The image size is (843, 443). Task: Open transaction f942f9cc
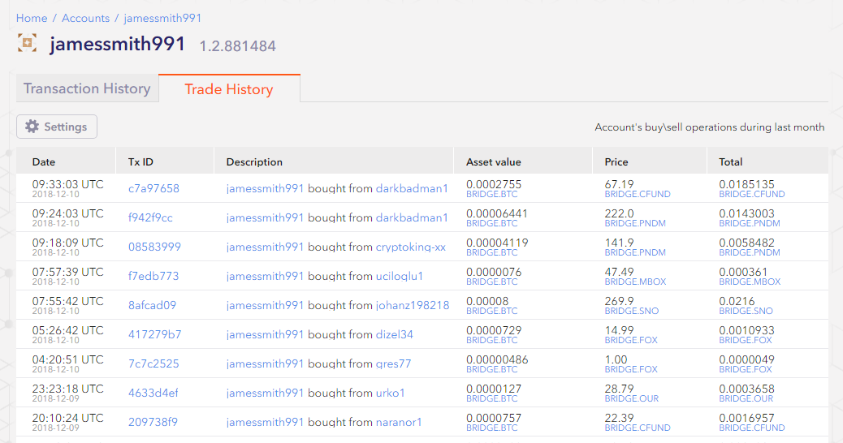[x=150, y=217]
